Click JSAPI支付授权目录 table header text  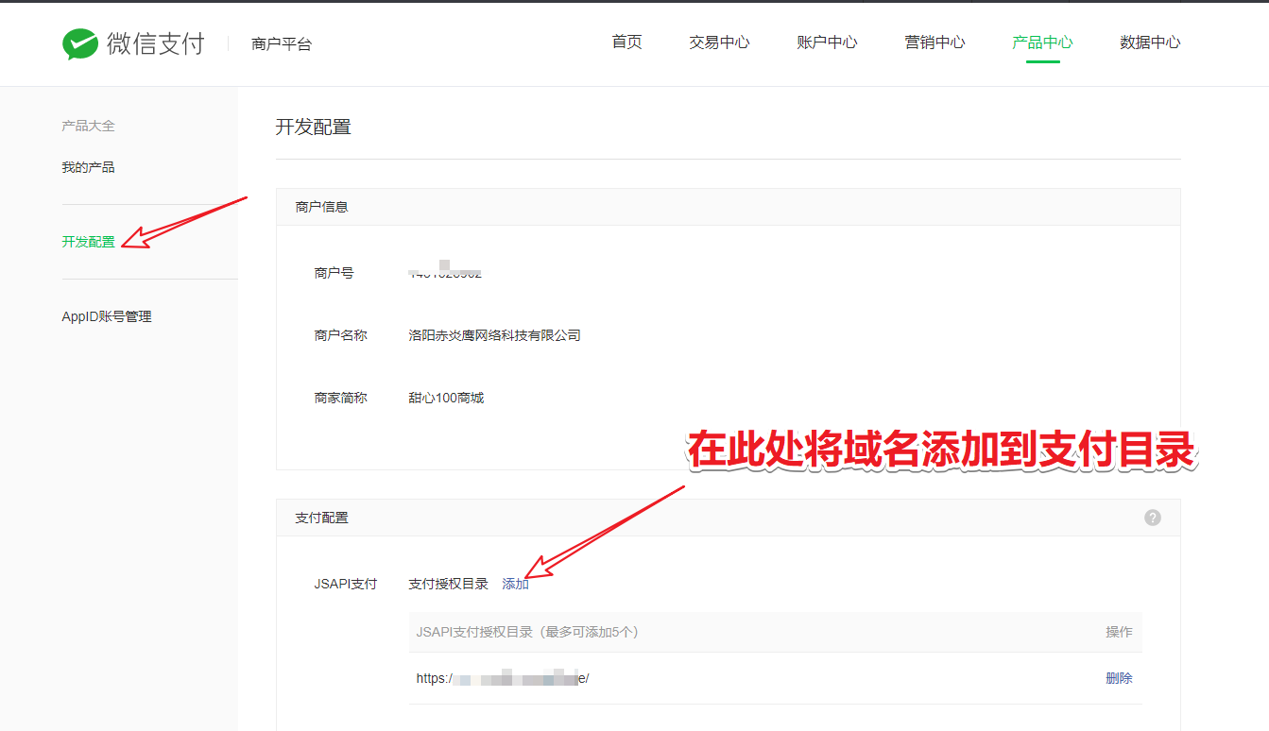point(528,632)
